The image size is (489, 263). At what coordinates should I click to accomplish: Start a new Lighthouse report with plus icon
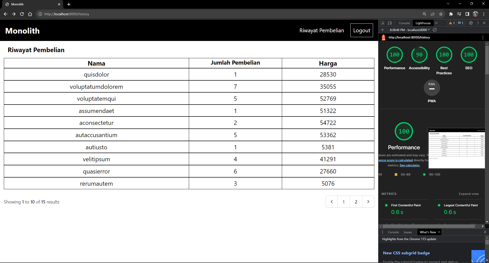tap(382, 30)
